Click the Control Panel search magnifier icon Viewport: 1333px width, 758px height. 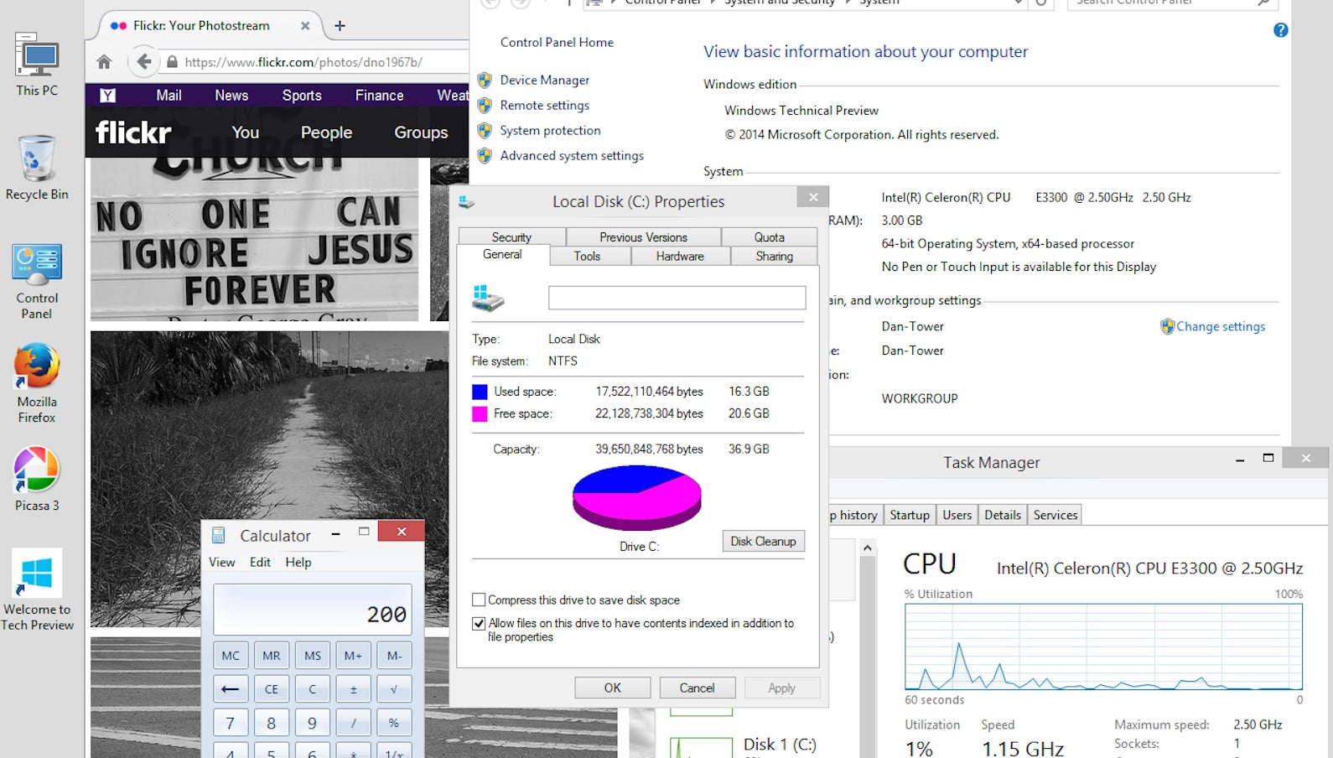point(1263,3)
